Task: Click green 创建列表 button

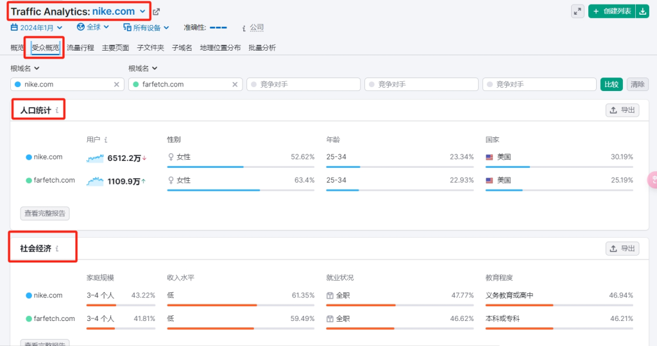Action: click(612, 12)
